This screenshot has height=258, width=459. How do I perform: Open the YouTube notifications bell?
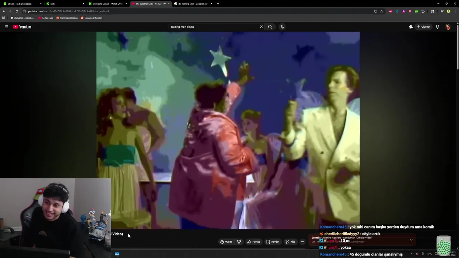[437, 27]
